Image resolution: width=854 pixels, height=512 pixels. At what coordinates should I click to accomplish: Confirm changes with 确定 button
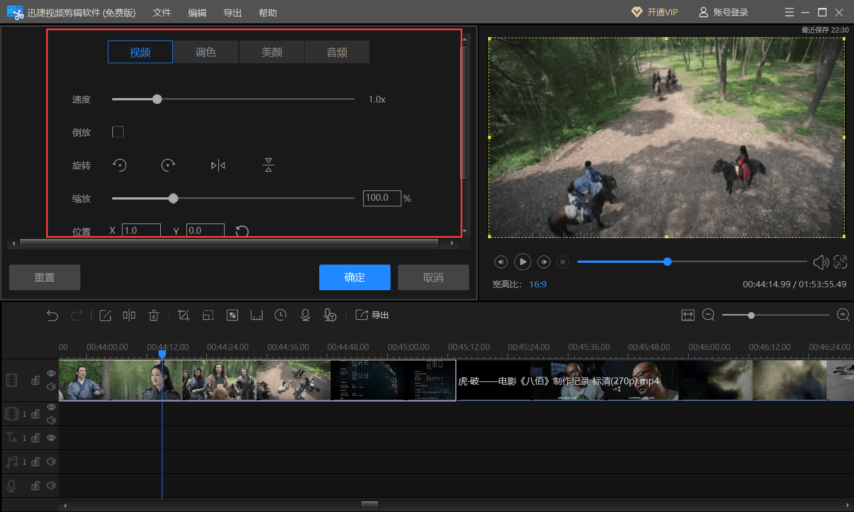click(355, 277)
